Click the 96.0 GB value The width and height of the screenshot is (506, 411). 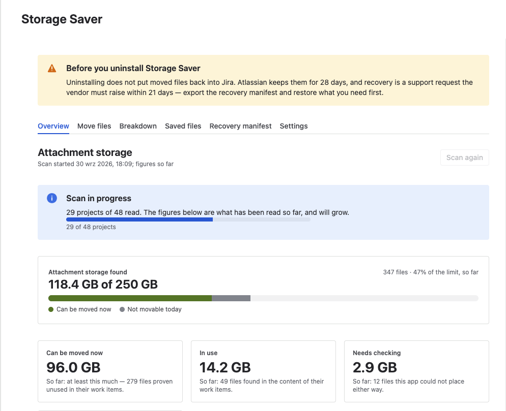74,367
